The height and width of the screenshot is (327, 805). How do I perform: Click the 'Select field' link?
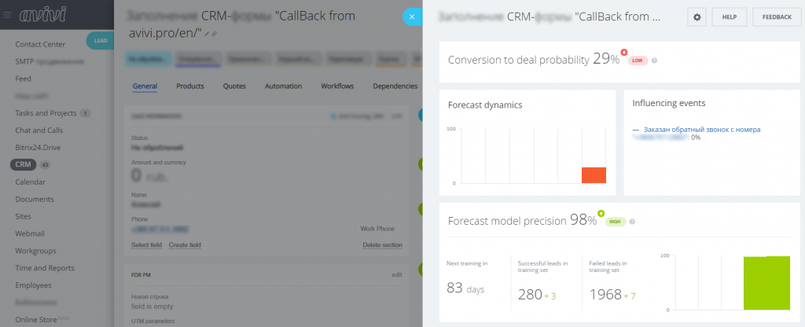(146, 245)
